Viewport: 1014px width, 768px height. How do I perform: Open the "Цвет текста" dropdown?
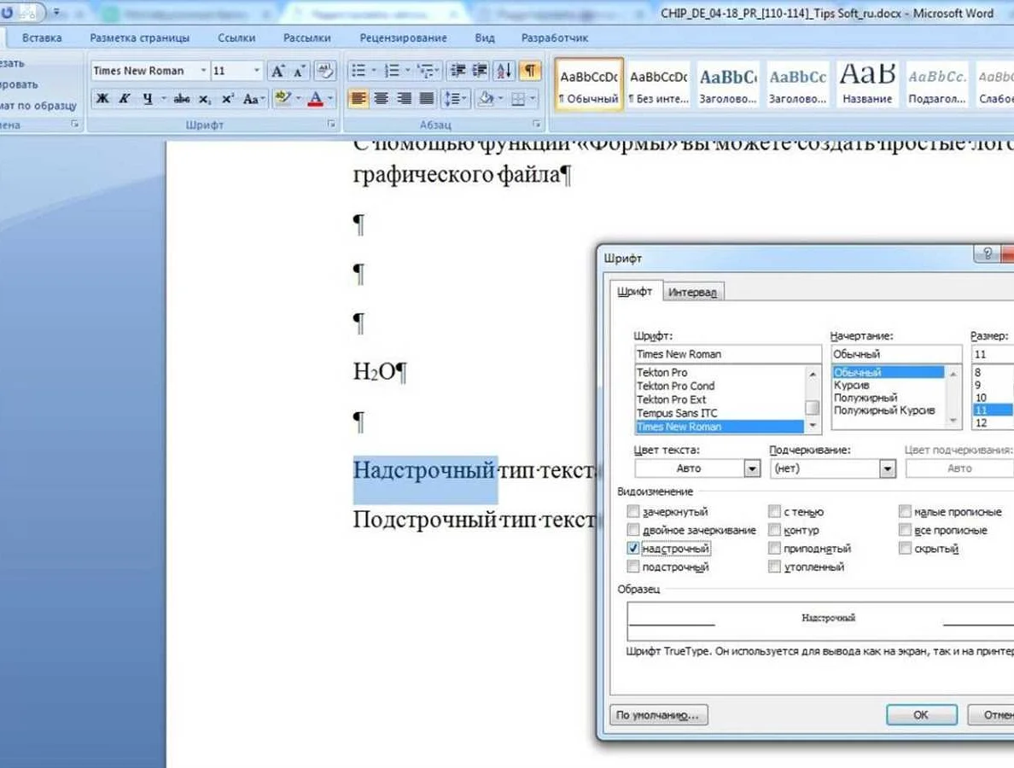click(x=751, y=468)
